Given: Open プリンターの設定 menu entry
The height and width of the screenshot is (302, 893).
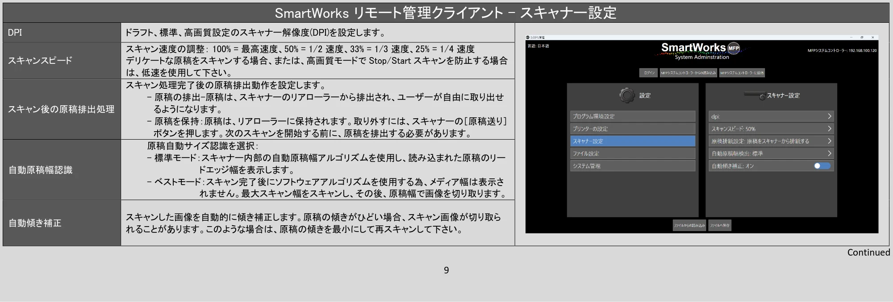Looking at the screenshot, I should pos(633,129).
